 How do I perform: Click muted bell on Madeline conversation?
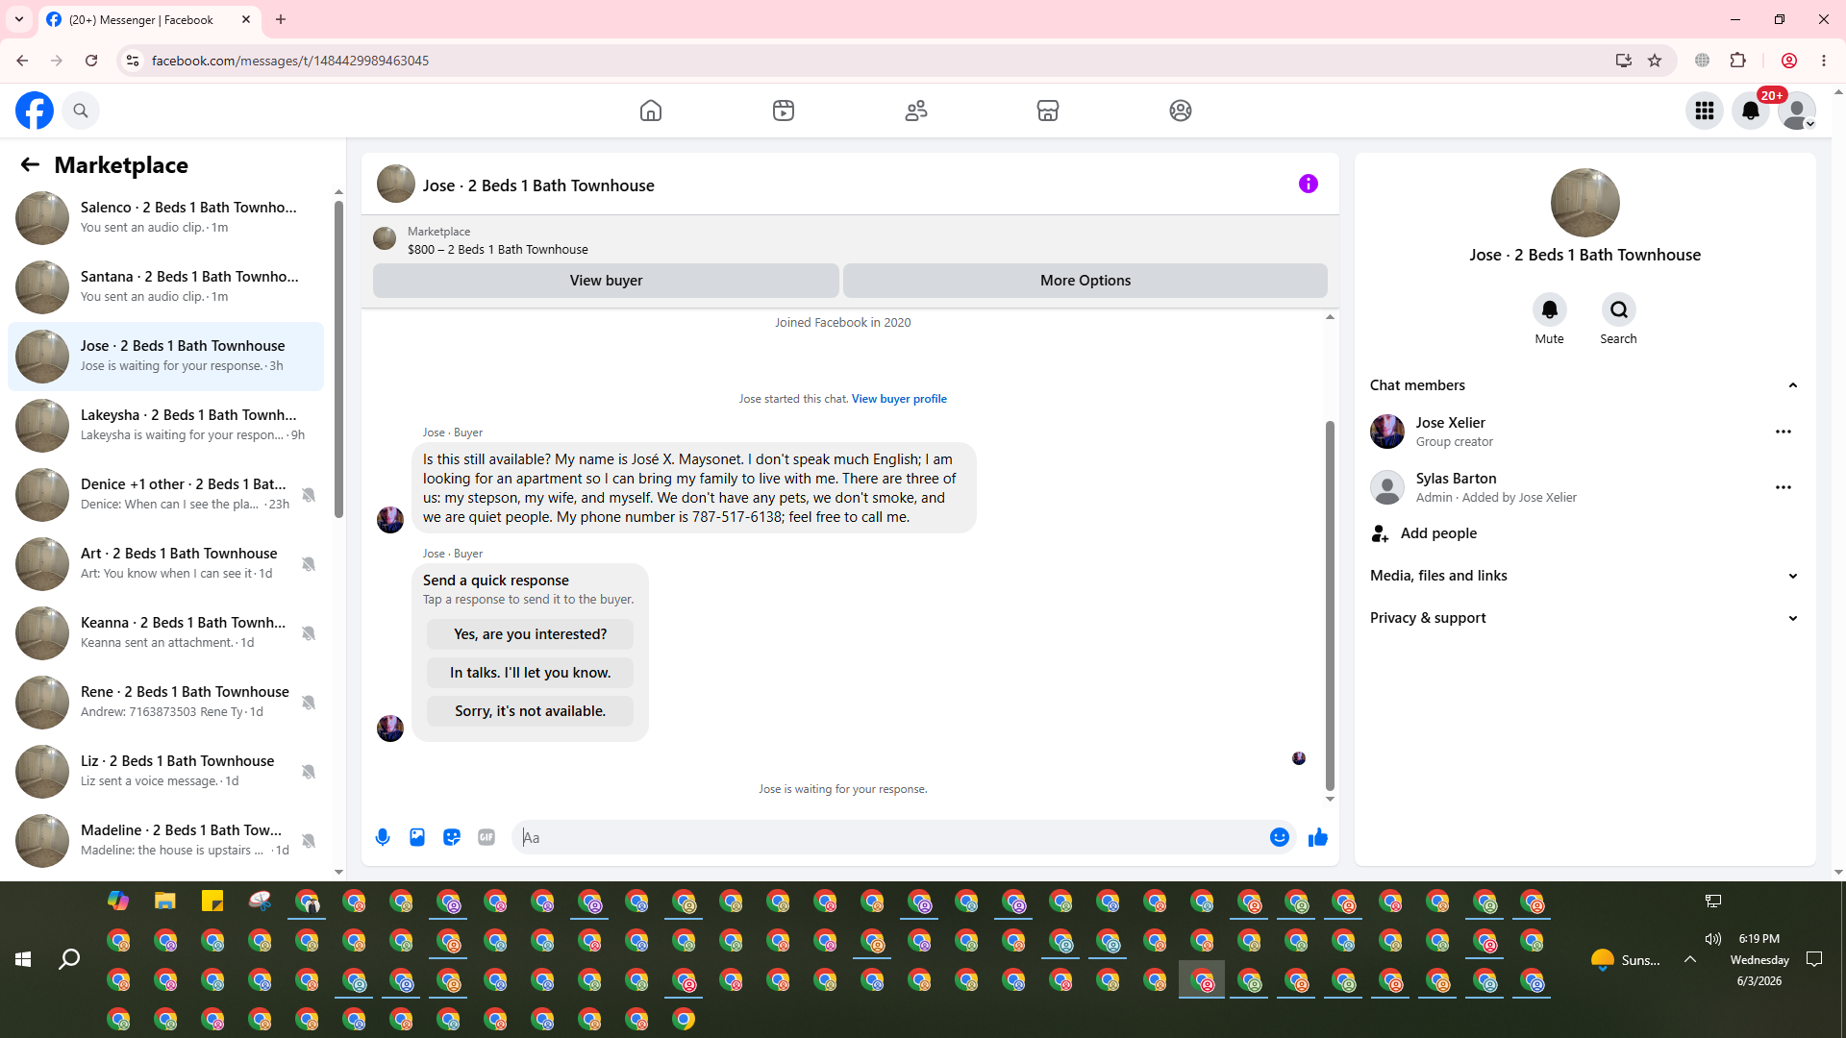[x=309, y=841]
